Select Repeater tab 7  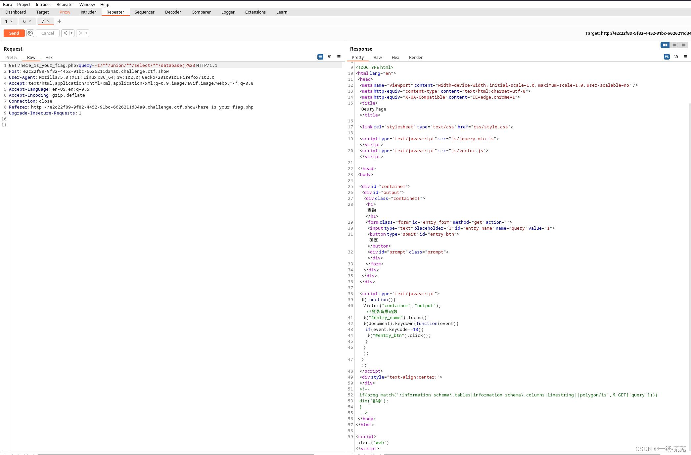[x=43, y=21]
